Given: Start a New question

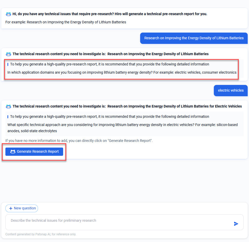Looking at the screenshot, I should (x=22, y=208).
